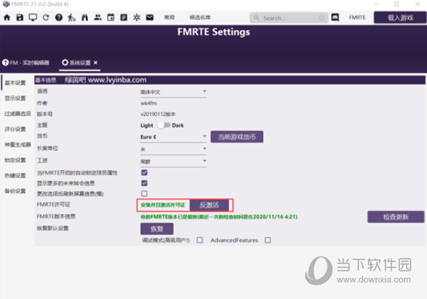Click 载入游戏 load game button

400,18
